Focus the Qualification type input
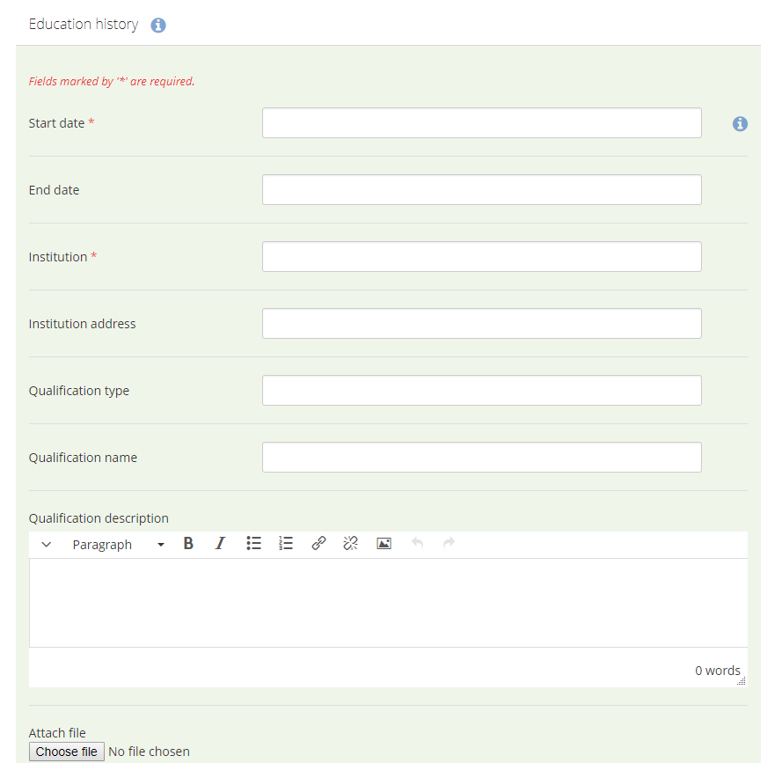This screenshot has height=763, width=782. click(481, 391)
